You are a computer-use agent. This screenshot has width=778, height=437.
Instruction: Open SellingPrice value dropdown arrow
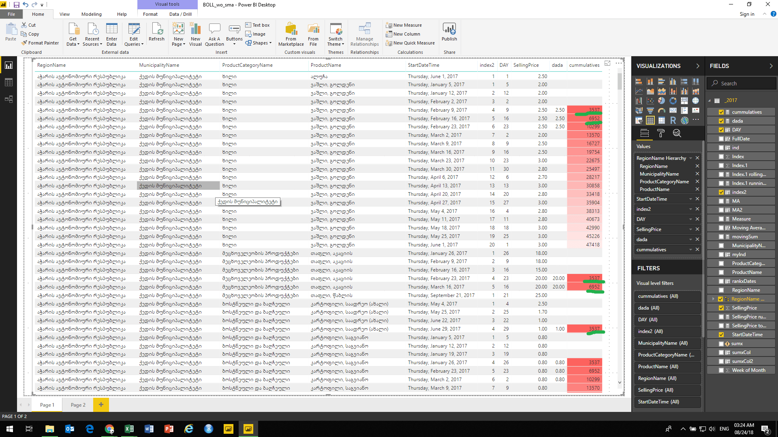pyautogui.click(x=691, y=229)
